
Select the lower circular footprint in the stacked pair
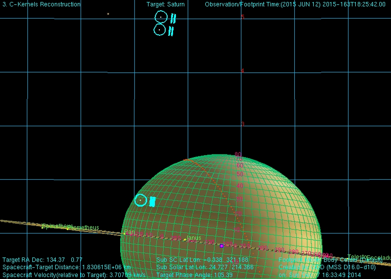tap(160, 30)
